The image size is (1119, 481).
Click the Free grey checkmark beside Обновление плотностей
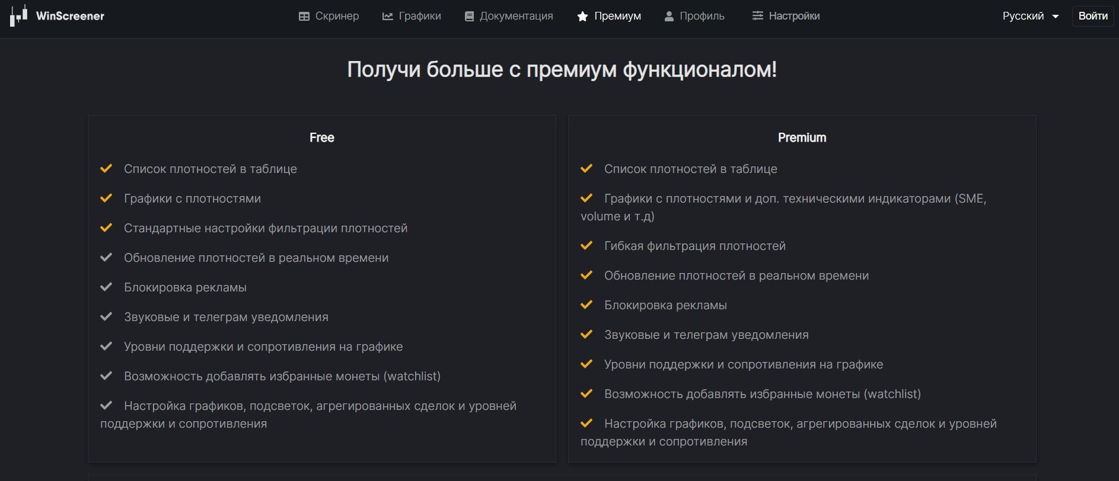click(106, 258)
